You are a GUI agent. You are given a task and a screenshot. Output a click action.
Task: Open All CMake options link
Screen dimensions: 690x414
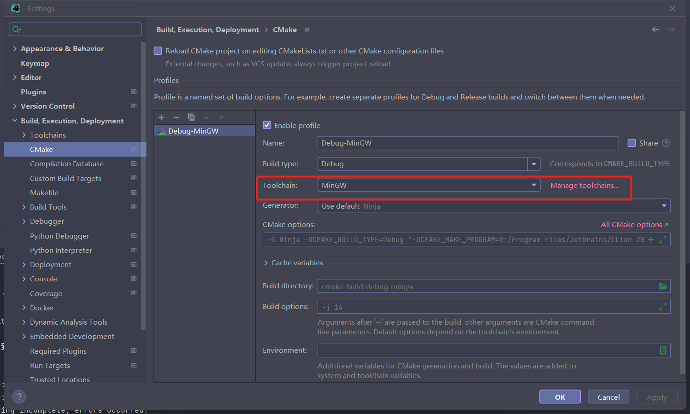point(634,224)
